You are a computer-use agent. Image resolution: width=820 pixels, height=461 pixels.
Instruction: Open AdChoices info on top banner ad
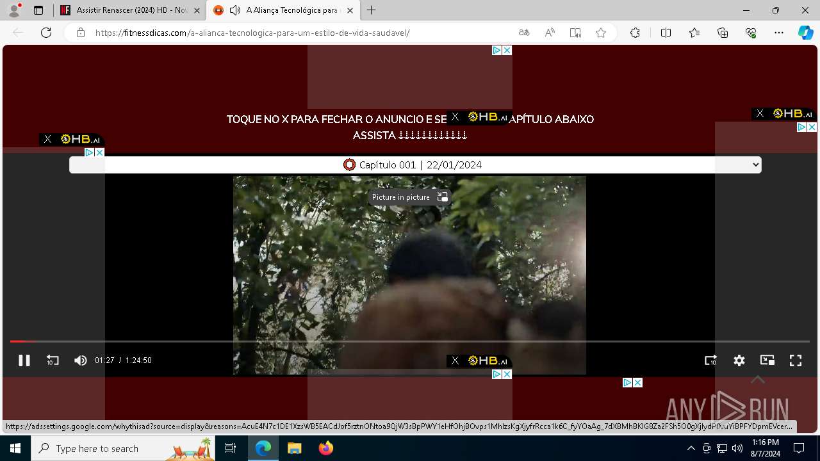[x=496, y=50]
